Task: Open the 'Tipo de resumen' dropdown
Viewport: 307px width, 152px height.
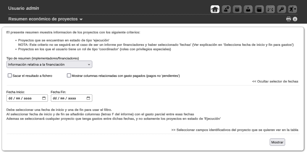Action: tap(49, 64)
